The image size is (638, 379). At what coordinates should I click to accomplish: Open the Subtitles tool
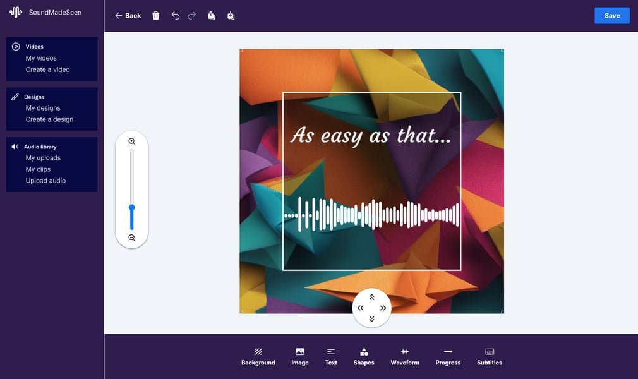click(x=490, y=357)
